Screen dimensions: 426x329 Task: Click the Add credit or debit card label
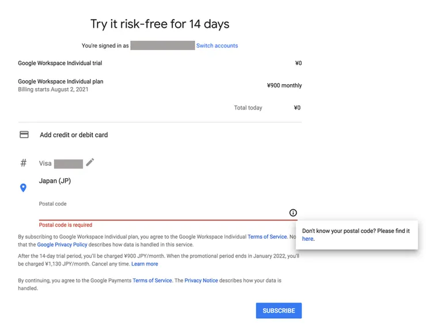click(x=74, y=135)
